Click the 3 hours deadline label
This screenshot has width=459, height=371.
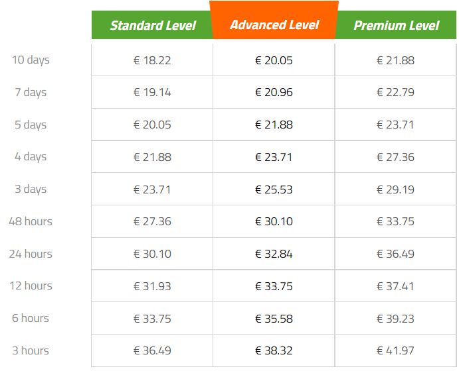tap(31, 350)
